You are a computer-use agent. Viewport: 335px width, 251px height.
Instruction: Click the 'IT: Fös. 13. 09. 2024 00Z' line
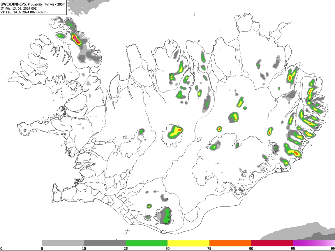pyautogui.click(x=19, y=8)
